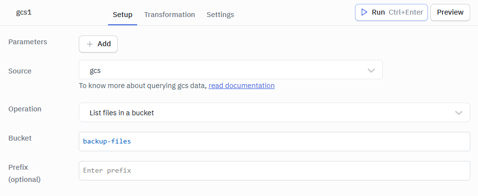This screenshot has height=196, width=478.
Task: Click the gcs1 query name
Action: pos(24,12)
